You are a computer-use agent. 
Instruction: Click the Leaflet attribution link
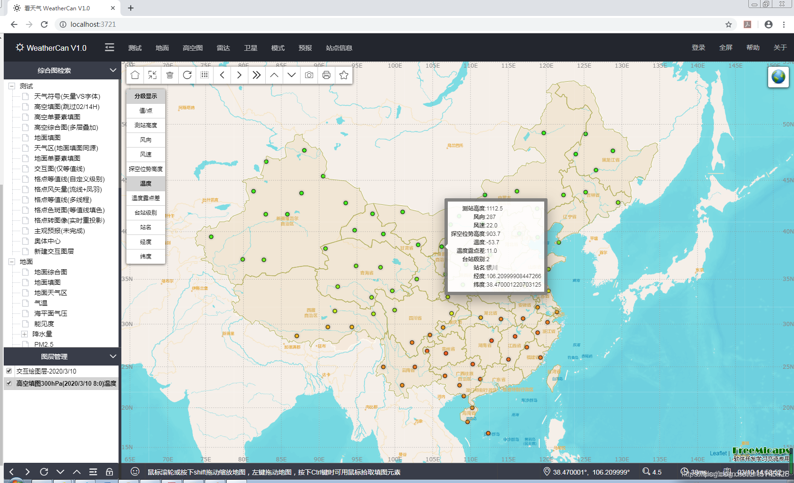[718, 453]
